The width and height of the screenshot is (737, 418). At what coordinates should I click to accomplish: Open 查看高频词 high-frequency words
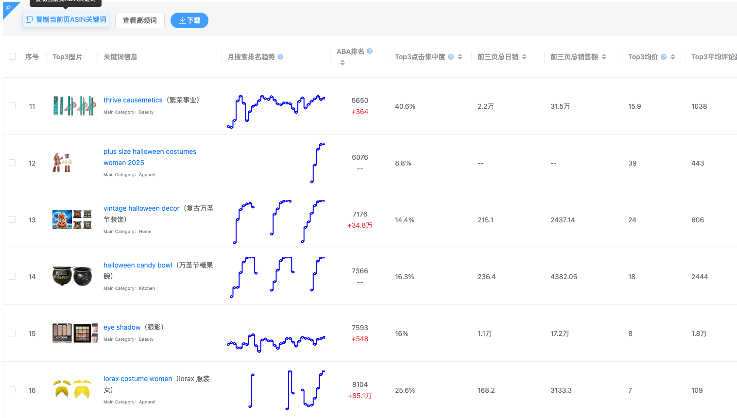coord(139,20)
